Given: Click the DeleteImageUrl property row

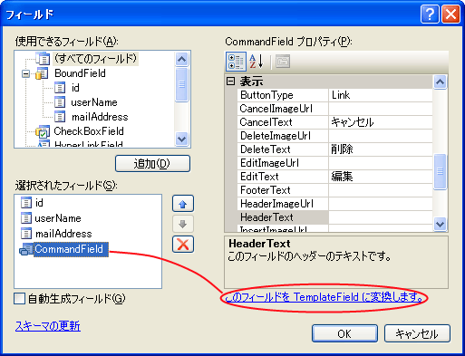Looking at the screenshot, I should [x=334, y=136].
